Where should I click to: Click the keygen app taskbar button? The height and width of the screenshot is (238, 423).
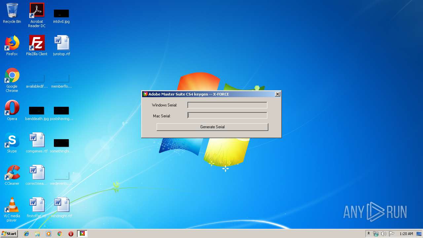coord(82,234)
